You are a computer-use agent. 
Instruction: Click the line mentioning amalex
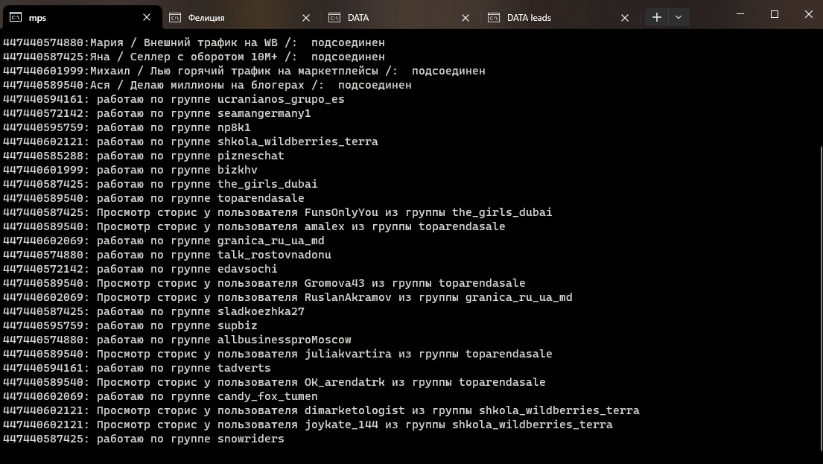pyautogui.click(x=254, y=226)
